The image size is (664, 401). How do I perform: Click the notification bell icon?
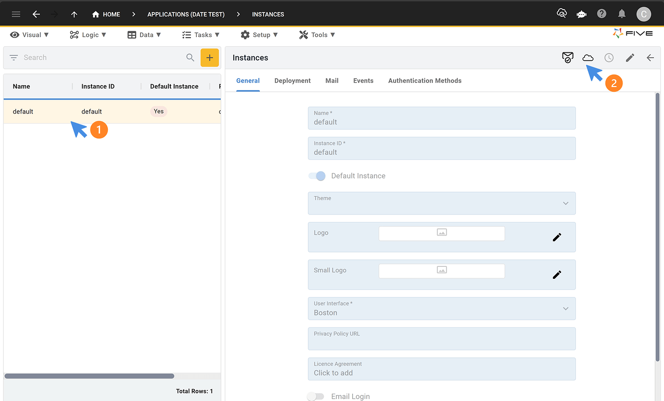(622, 14)
